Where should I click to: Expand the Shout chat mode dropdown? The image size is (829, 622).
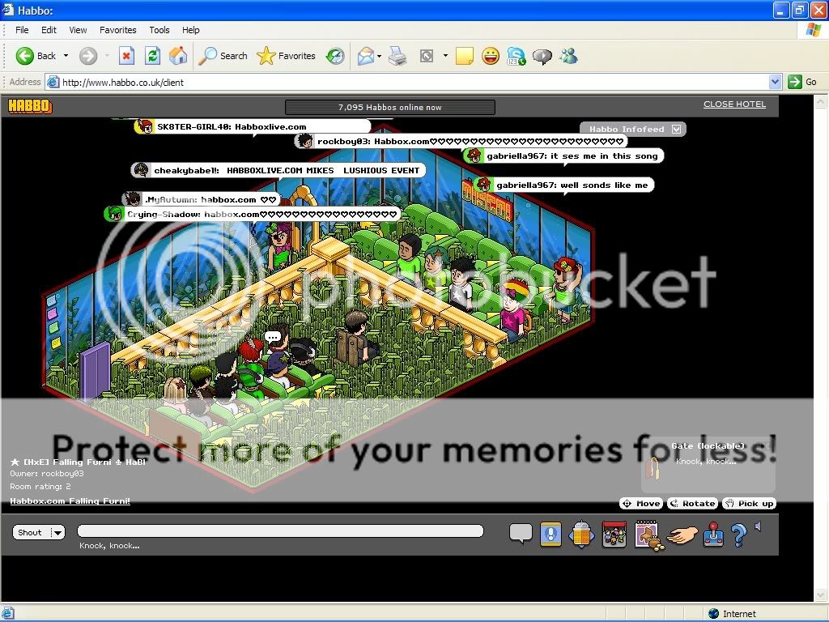coord(57,532)
